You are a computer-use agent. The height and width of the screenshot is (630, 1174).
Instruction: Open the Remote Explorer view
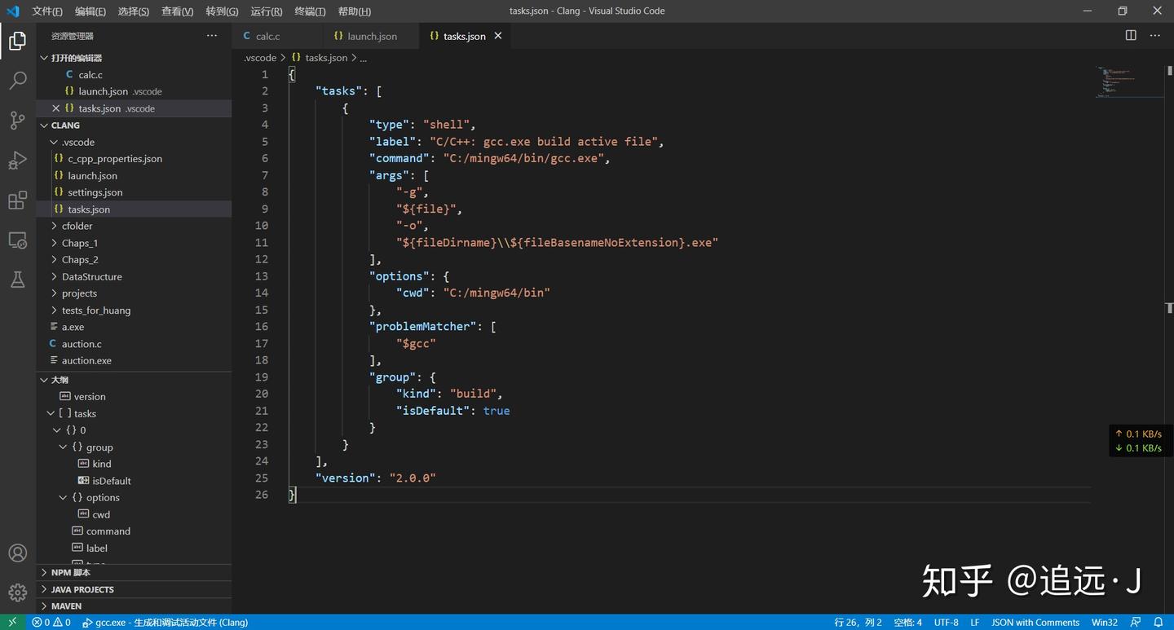(x=17, y=240)
